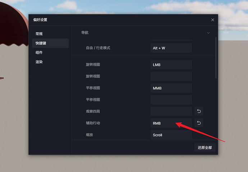This screenshot has height=172, width=248.
Task: Click the 缩放 label
Action: click(89, 135)
